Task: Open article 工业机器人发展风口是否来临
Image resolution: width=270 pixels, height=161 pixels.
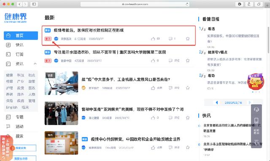Action: [x=126, y=79]
